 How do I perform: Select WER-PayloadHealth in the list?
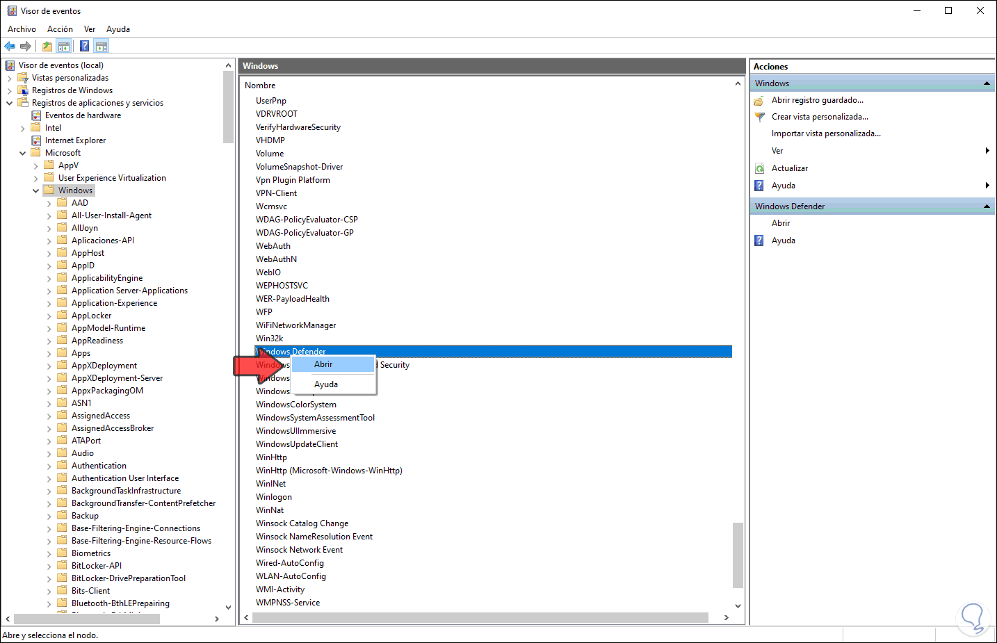293,299
